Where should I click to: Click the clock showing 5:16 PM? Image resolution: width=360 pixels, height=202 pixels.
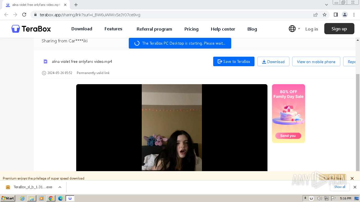click(345, 198)
